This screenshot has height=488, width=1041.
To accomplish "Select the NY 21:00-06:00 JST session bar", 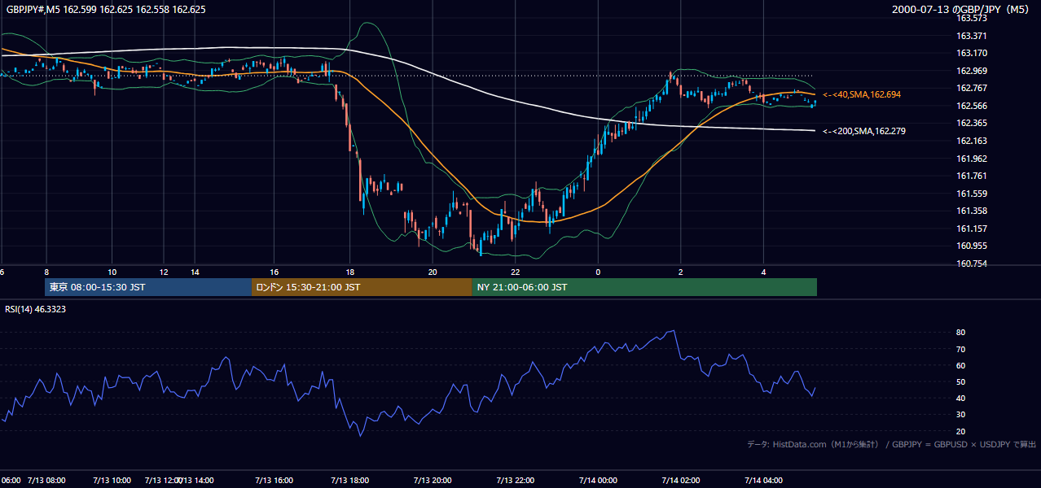I will (x=644, y=287).
